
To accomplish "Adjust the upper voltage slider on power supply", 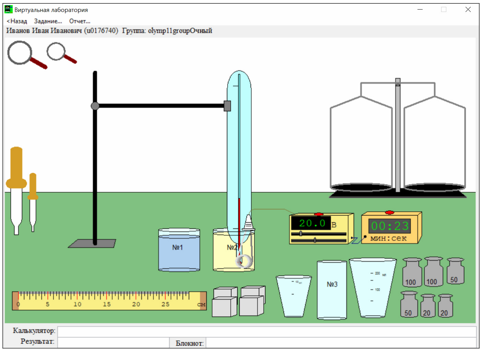I will [301, 234].
